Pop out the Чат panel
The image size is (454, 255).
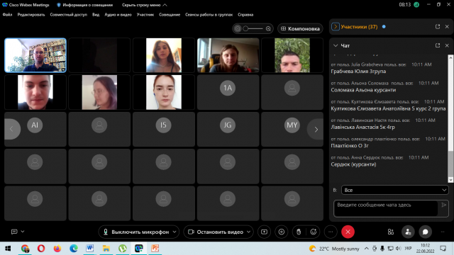click(438, 45)
